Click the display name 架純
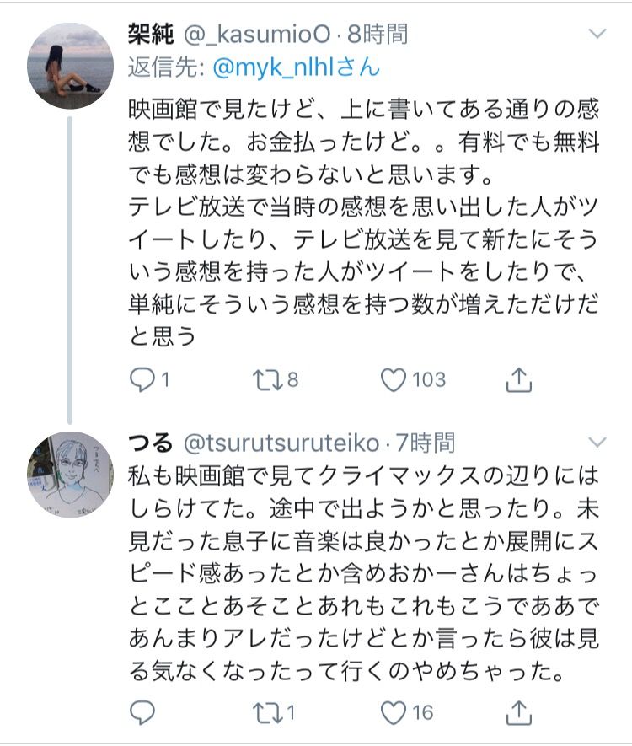Image resolution: width=632 pixels, height=746 pixels. pyautogui.click(x=150, y=35)
